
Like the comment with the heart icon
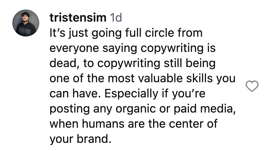[252, 86]
